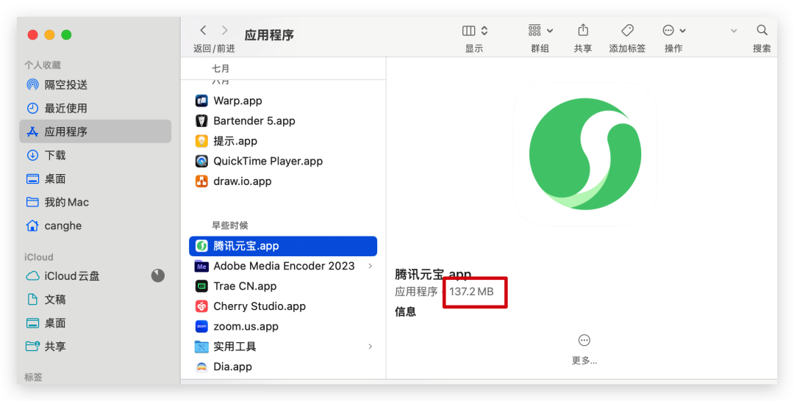Select Bartender 5.app in the list
Viewport: 794px width, 401px height.
coord(283,121)
